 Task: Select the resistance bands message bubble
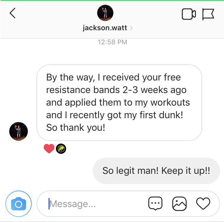119,103
